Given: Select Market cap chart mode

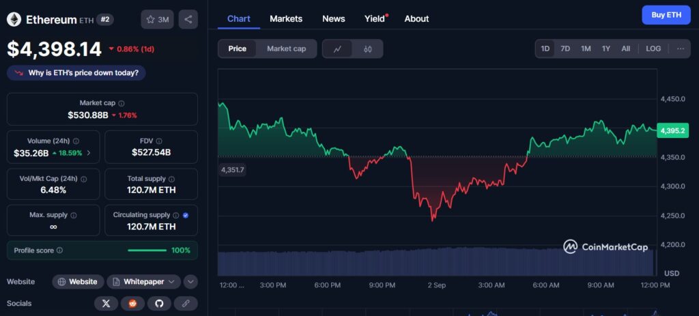Looking at the screenshot, I should [286, 48].
